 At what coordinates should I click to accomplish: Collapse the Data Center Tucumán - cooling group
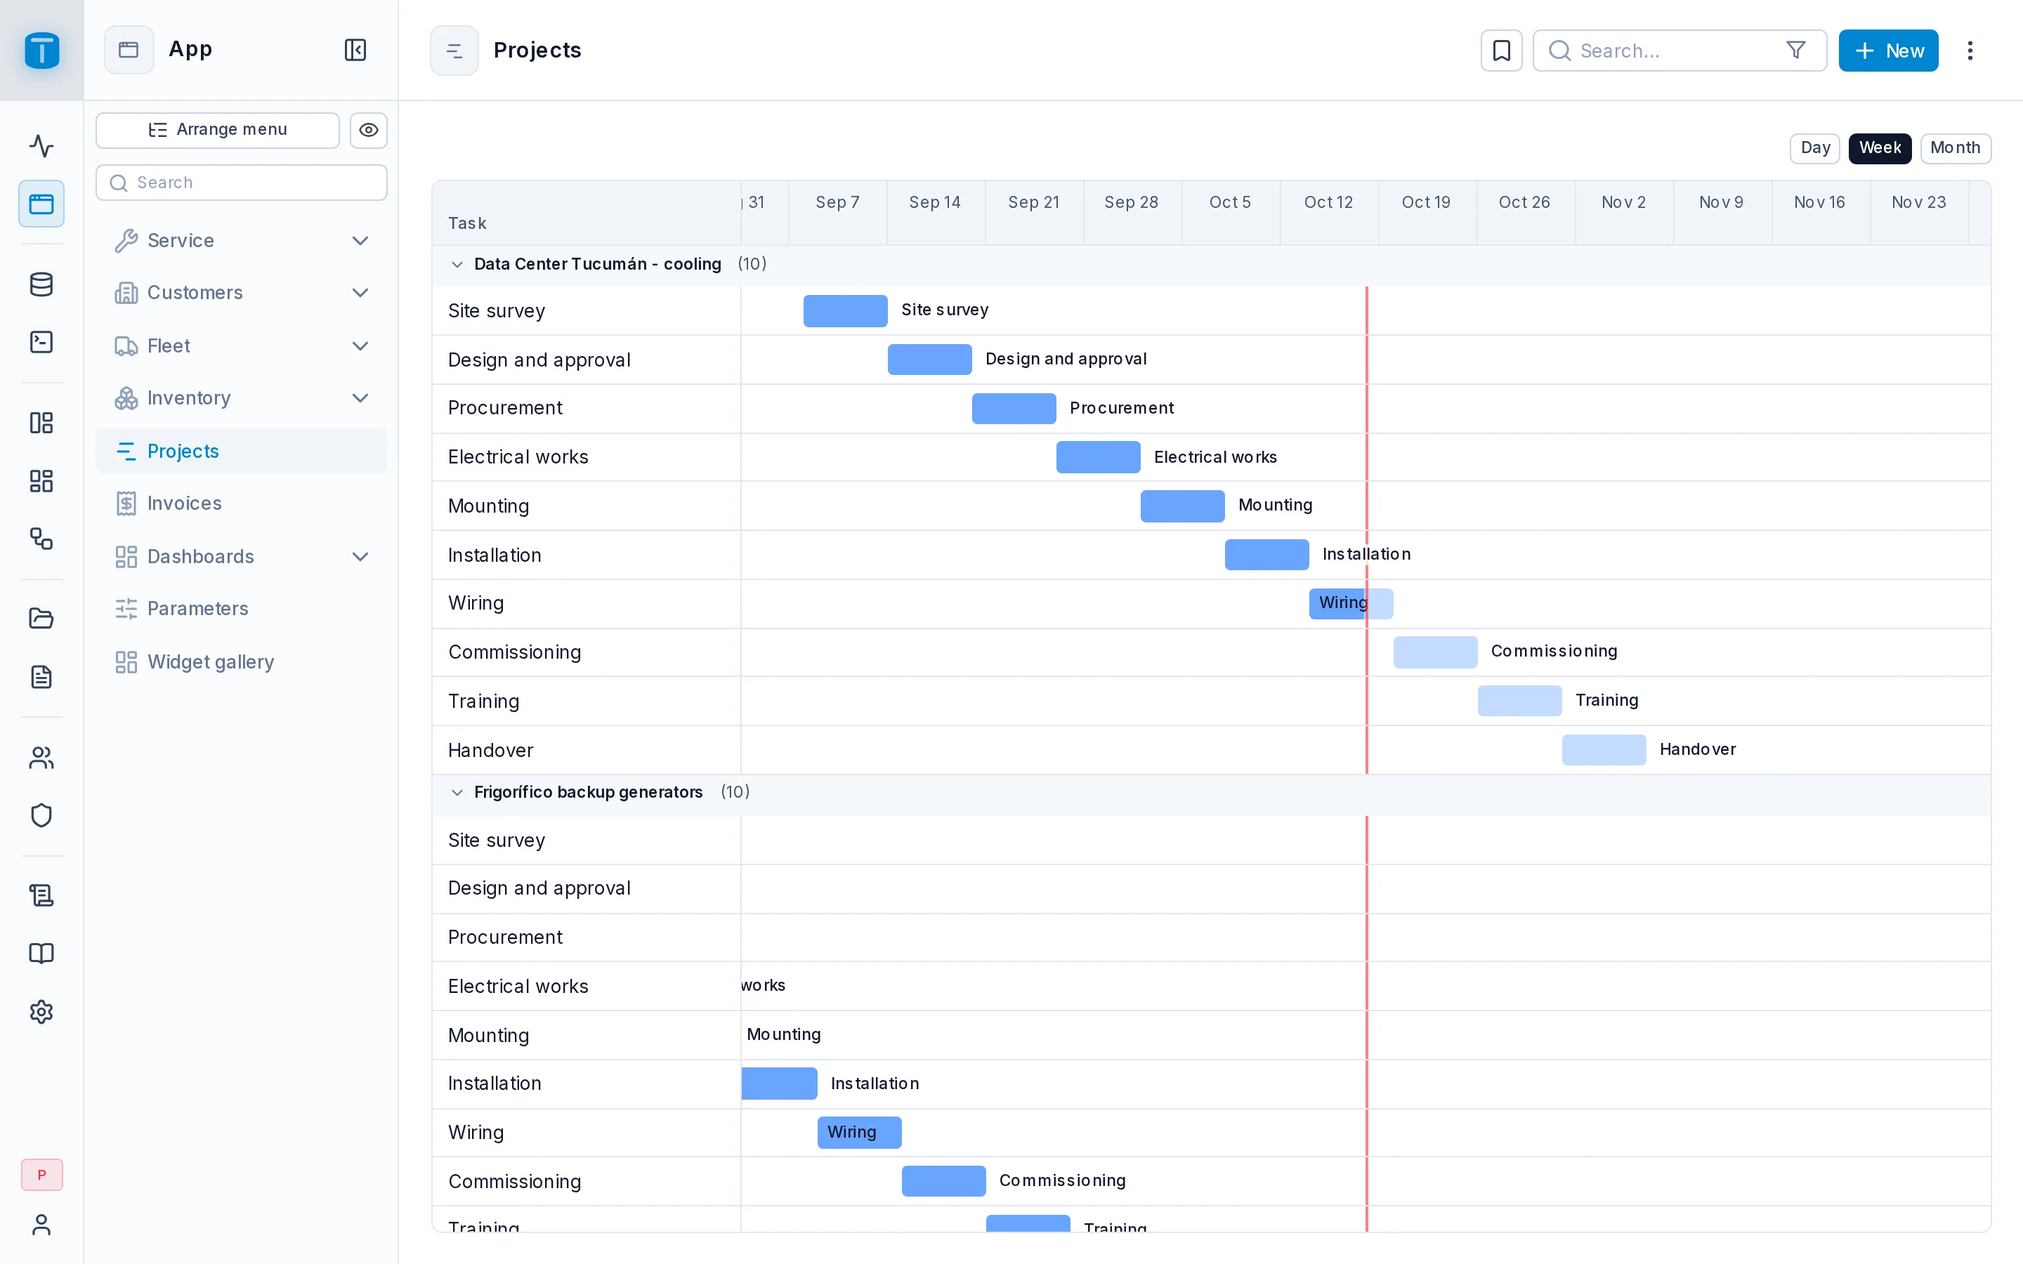(457, 264)
